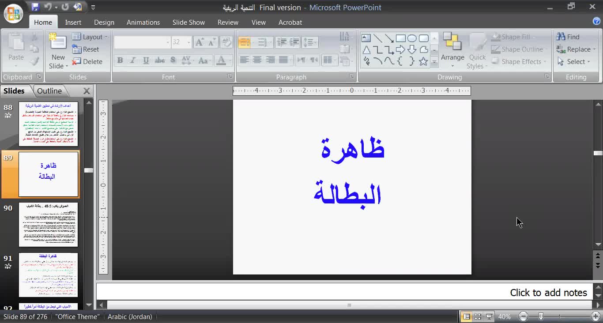This screenshot has width=603, height=323.
Task: Increase font size with Grow Font
Action: tap(200, 42)
